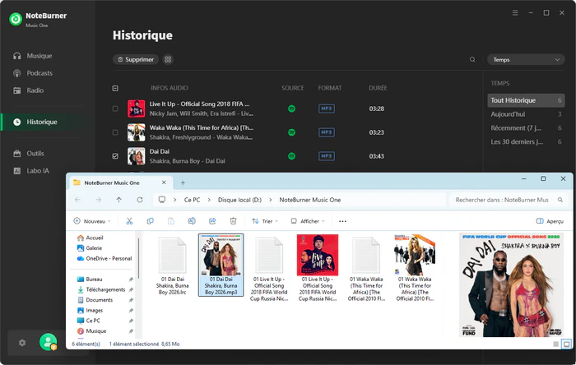Expand chevron after Disque local (D:)

tap(271, 200)
